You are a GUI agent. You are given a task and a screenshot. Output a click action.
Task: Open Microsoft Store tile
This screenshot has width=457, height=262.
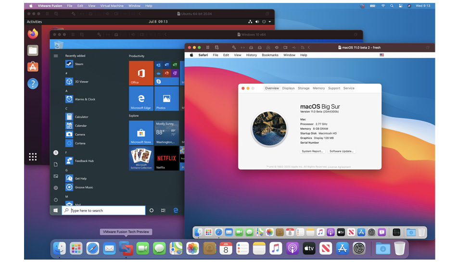(x=141, y=133)
